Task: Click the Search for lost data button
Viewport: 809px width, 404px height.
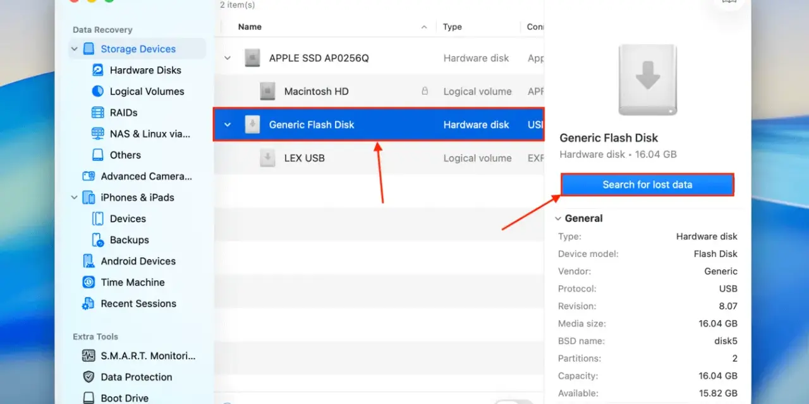Action: click(647, 184)
